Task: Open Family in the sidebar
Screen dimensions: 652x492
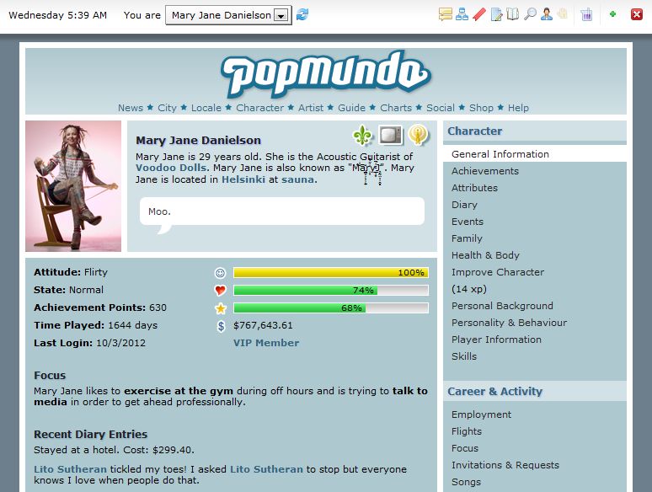Action: point(467,238)
